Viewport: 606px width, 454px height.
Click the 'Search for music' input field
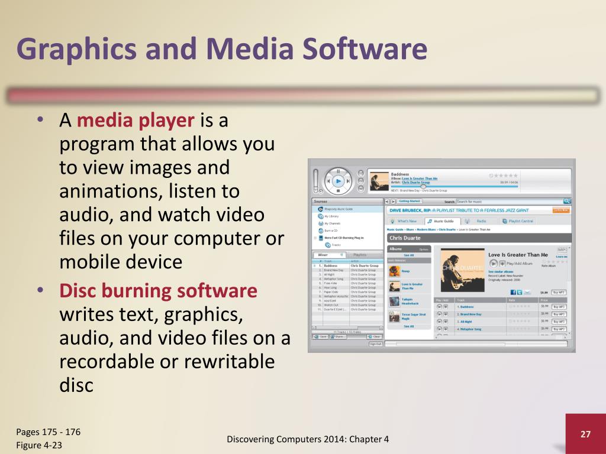click(x=510, y=202)
